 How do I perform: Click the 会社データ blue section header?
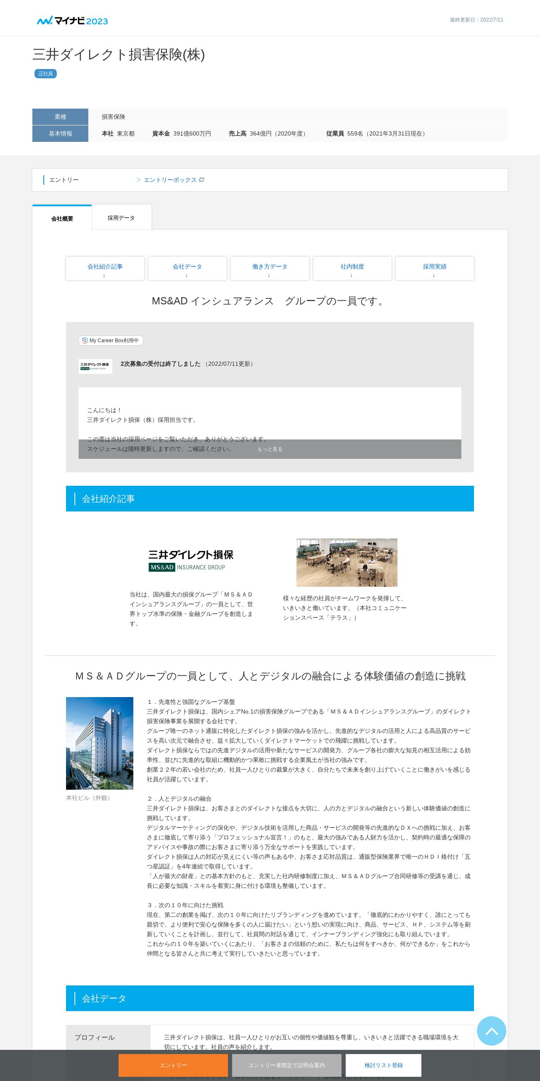coord(270,998)
